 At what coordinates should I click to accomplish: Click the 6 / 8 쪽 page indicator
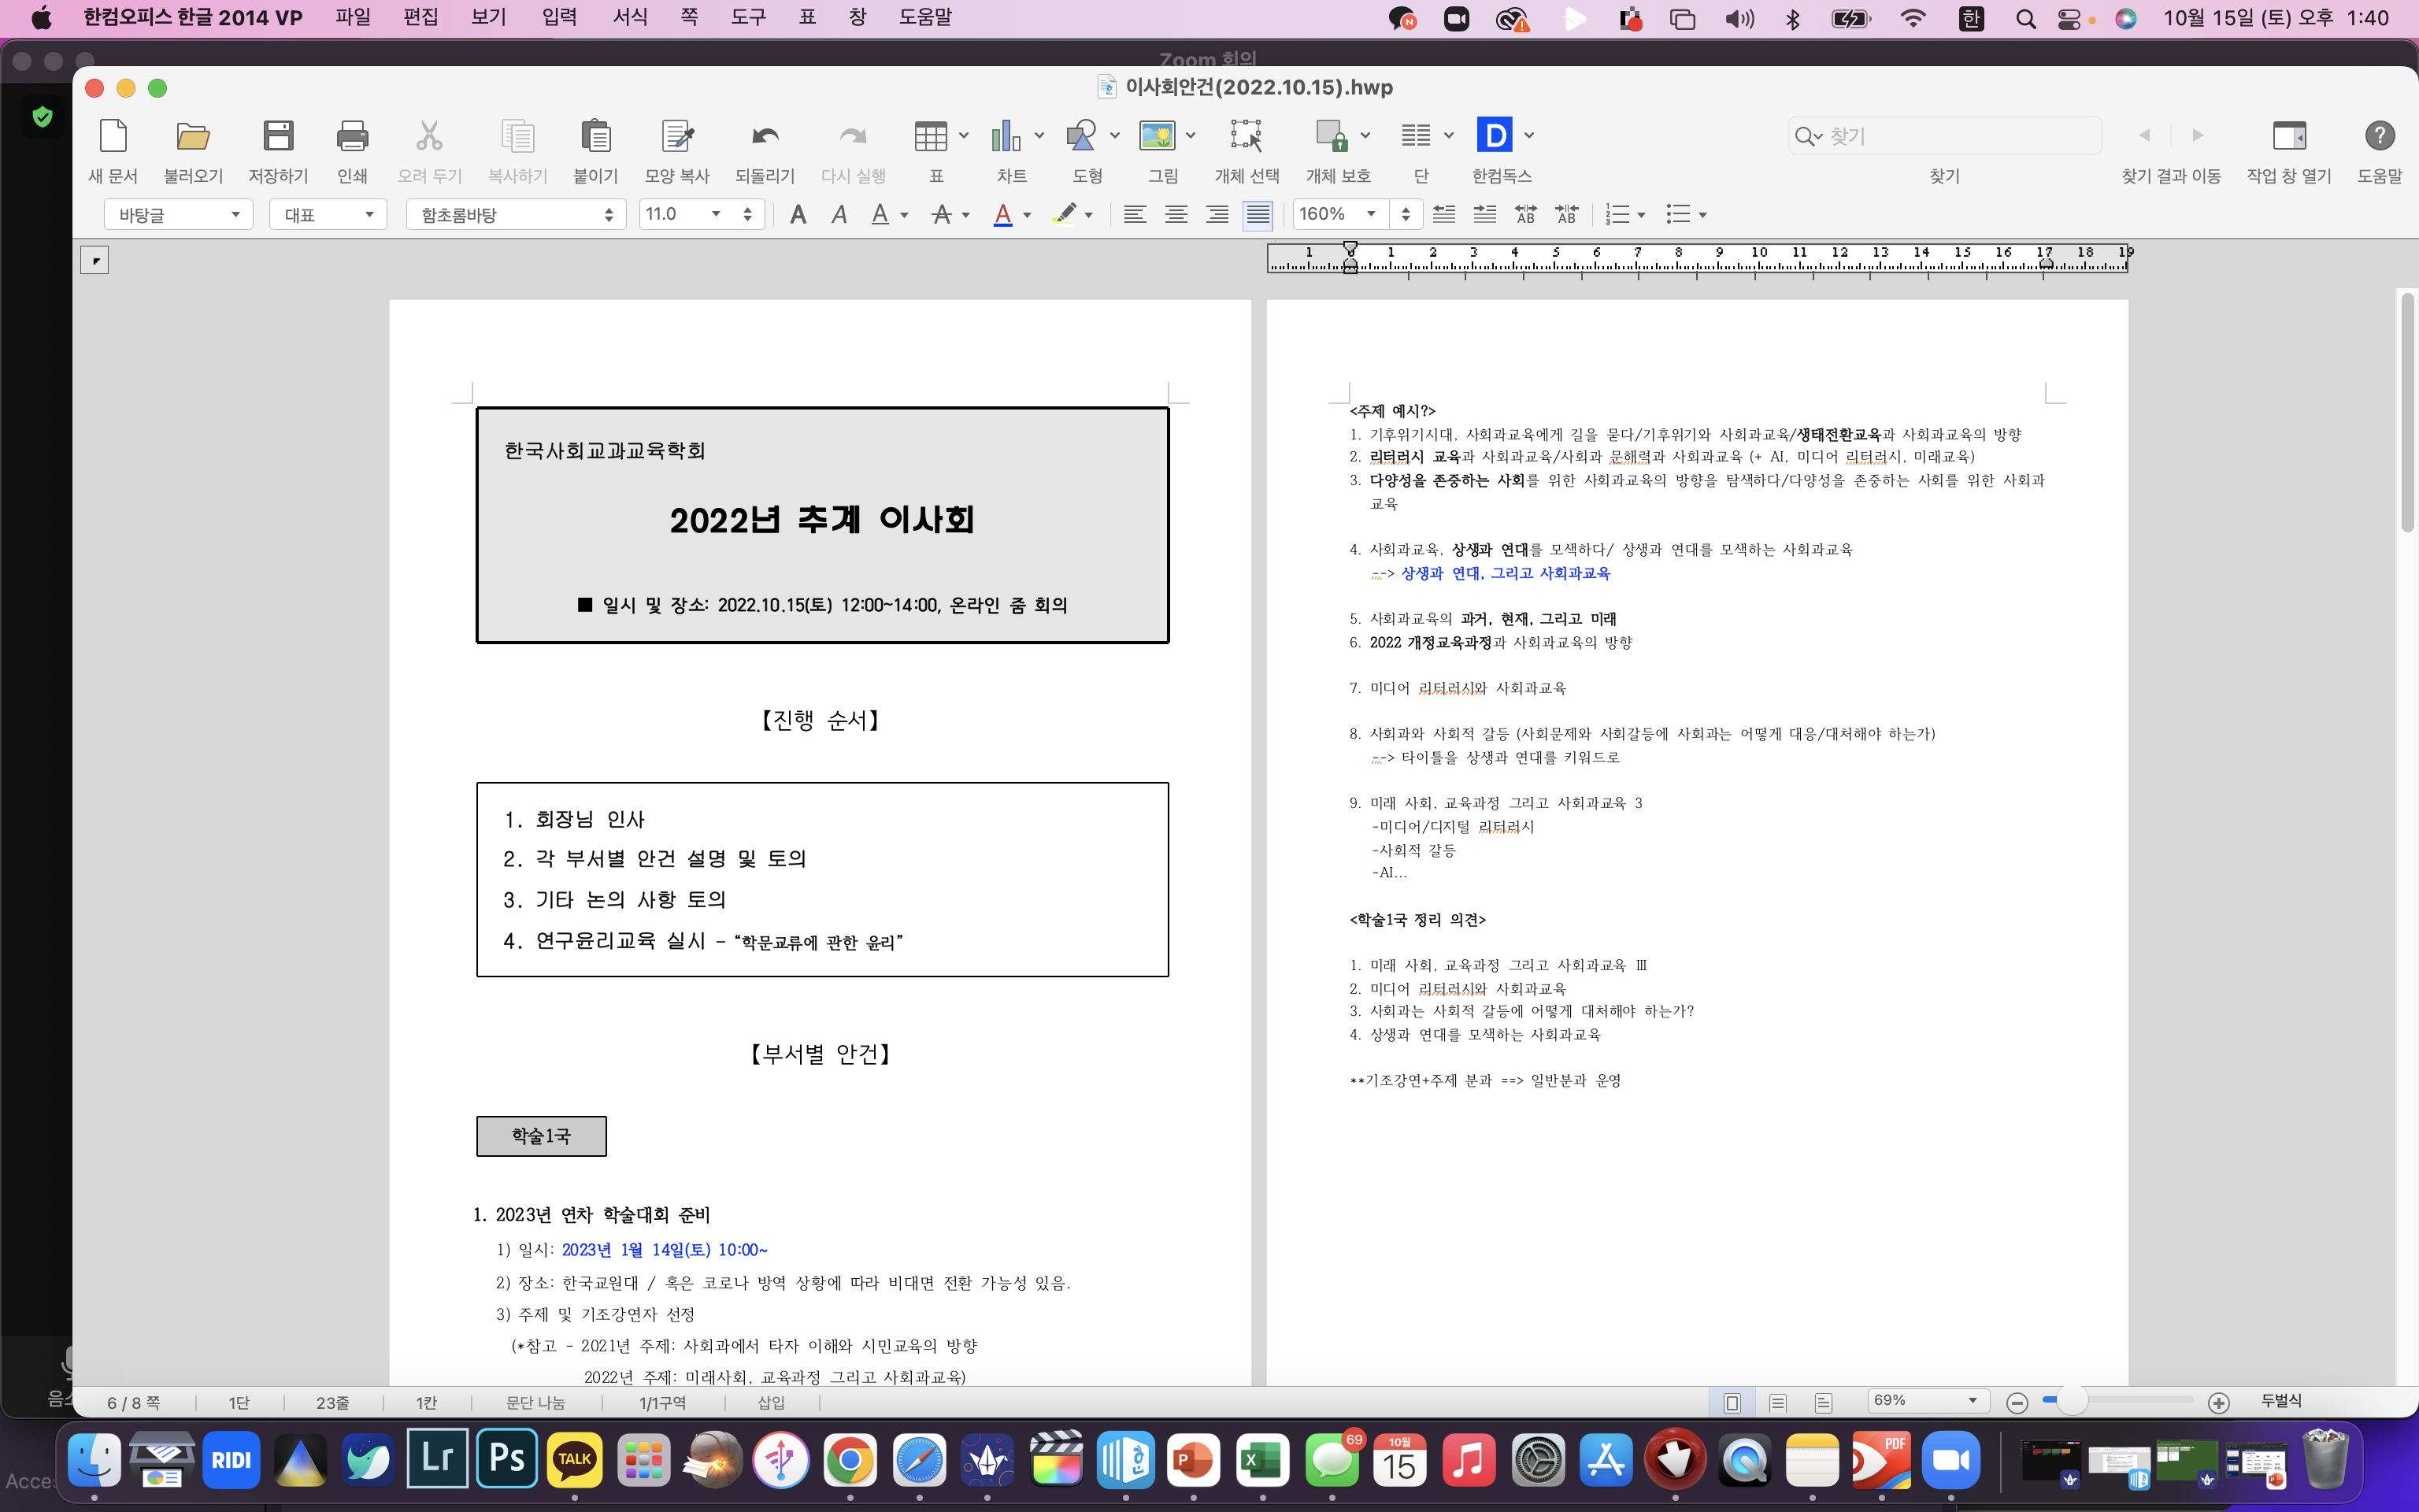pos(133,1403)
